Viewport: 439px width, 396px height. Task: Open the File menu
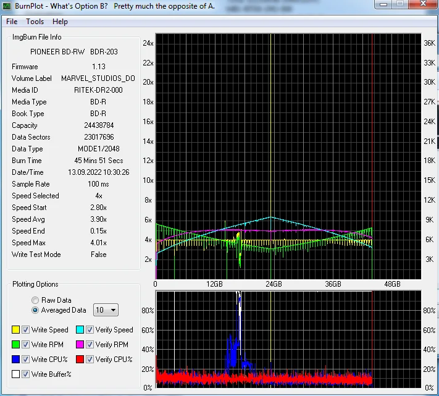pyautogui.click(x=12, y=22)
